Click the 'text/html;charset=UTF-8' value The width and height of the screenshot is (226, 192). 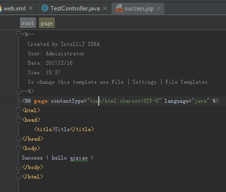pos(124,101)
